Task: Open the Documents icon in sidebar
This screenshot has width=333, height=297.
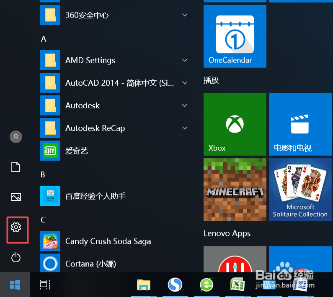Action: click(x=15, y=167)
